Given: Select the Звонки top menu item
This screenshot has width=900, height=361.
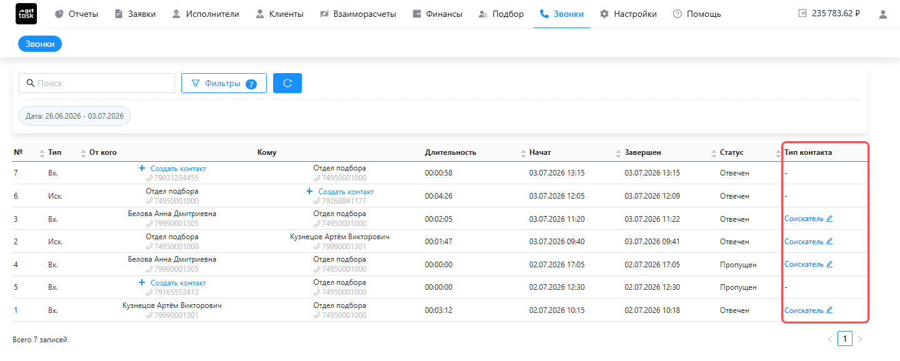Looking at the screenshot, I should pyautogui.click(x=562, y=14).
